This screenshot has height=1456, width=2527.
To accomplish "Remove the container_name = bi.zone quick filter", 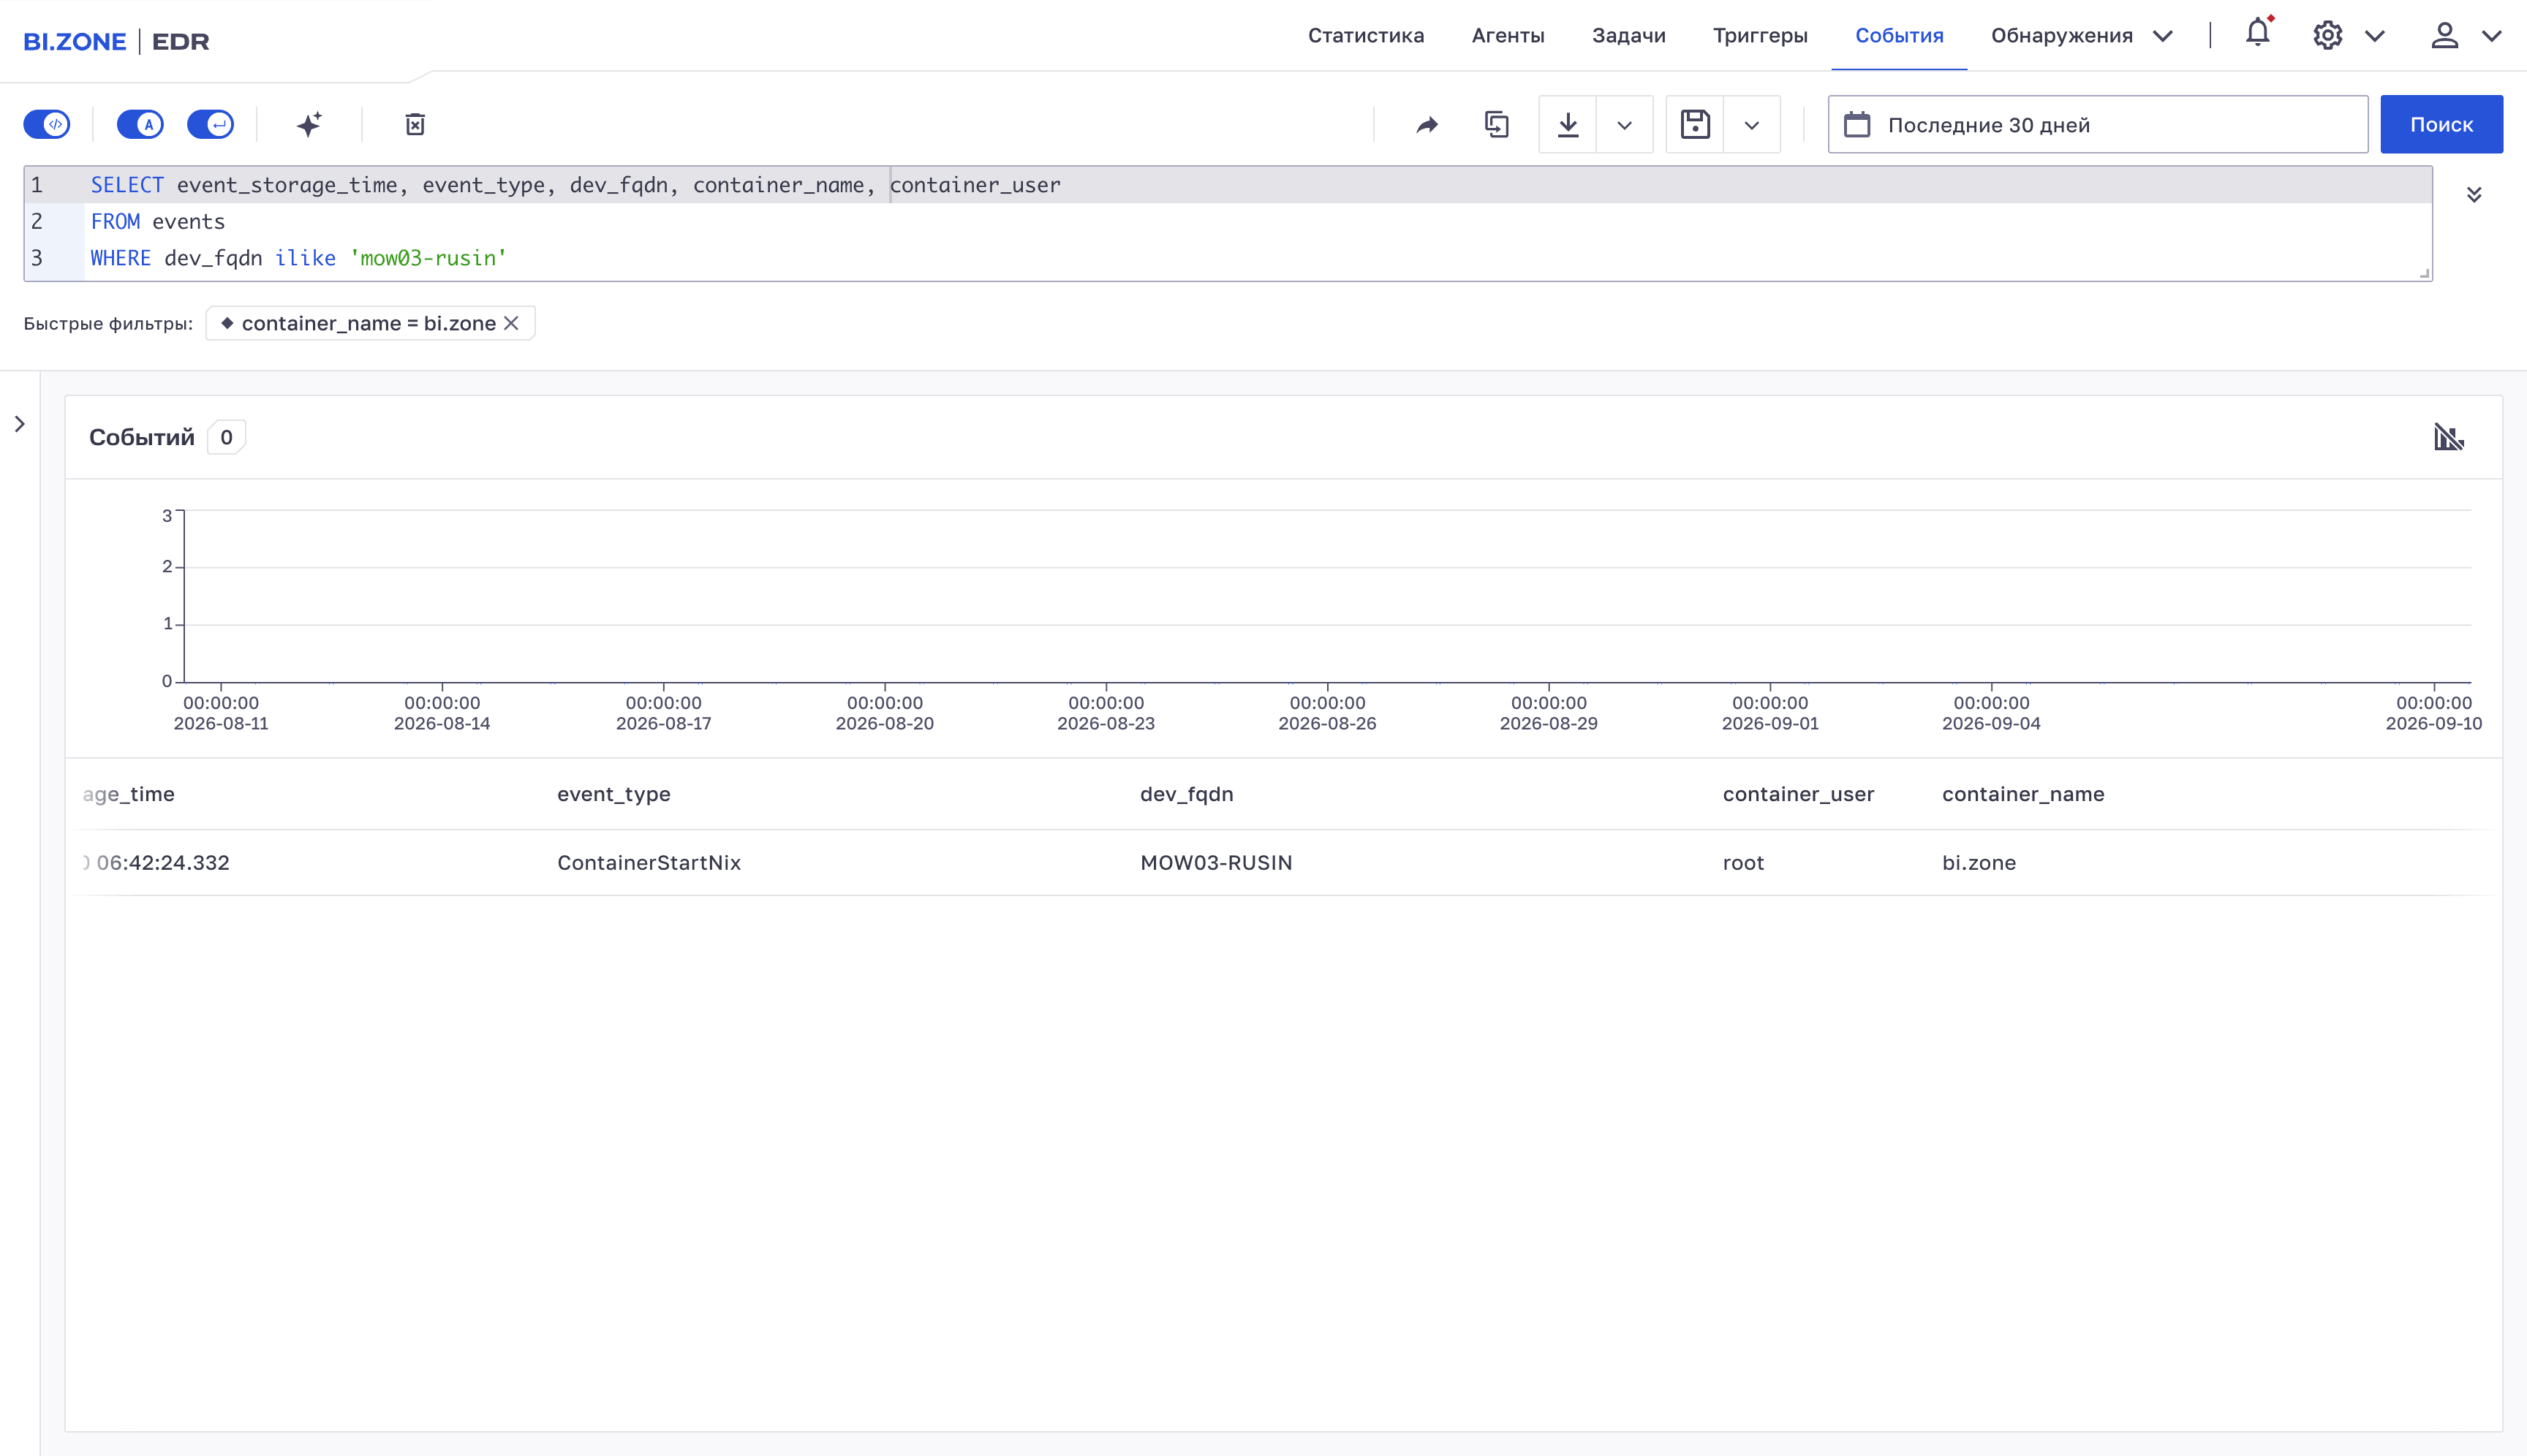I will (511, 323).
